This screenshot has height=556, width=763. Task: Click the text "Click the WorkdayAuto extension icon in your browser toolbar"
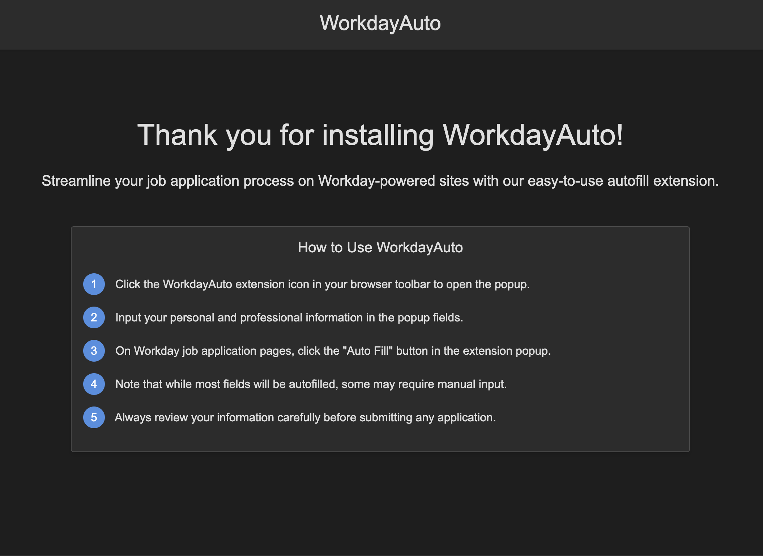pos(323,285)
